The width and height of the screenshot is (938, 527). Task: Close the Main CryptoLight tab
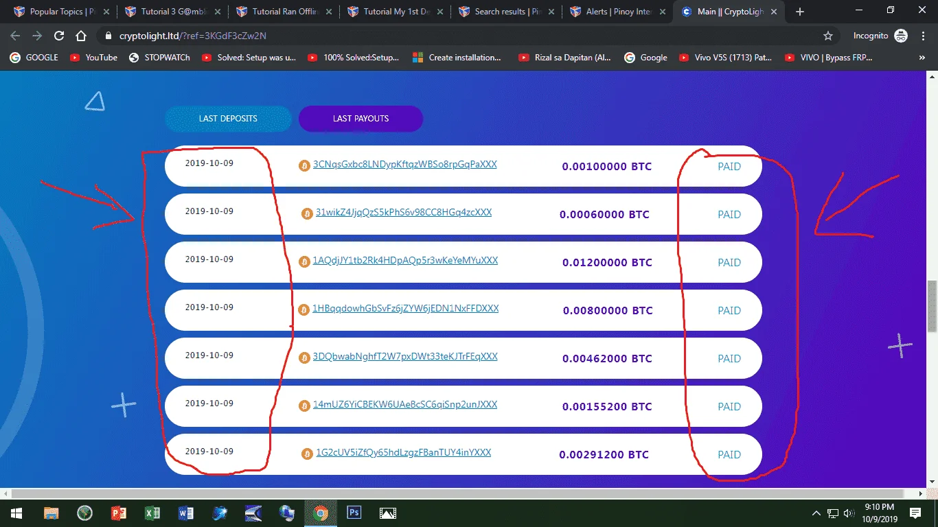[x=774, y=12]
